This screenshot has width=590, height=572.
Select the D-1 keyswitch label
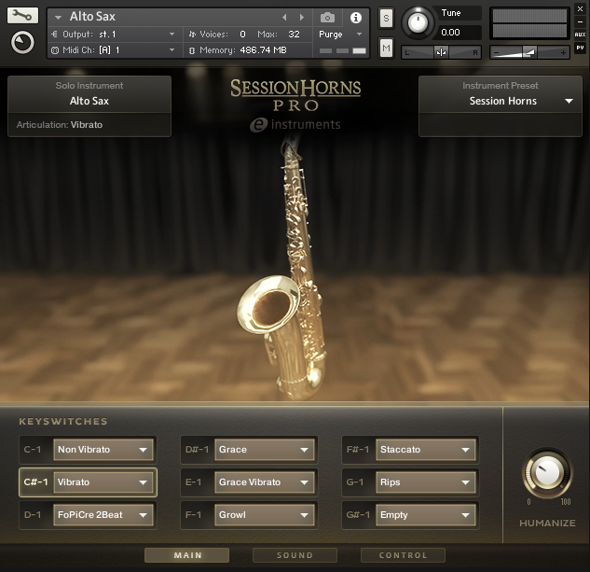click(33, 515)
